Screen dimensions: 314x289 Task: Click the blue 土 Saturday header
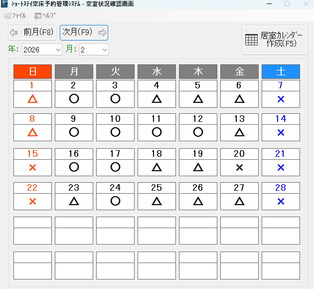(281, 71)
